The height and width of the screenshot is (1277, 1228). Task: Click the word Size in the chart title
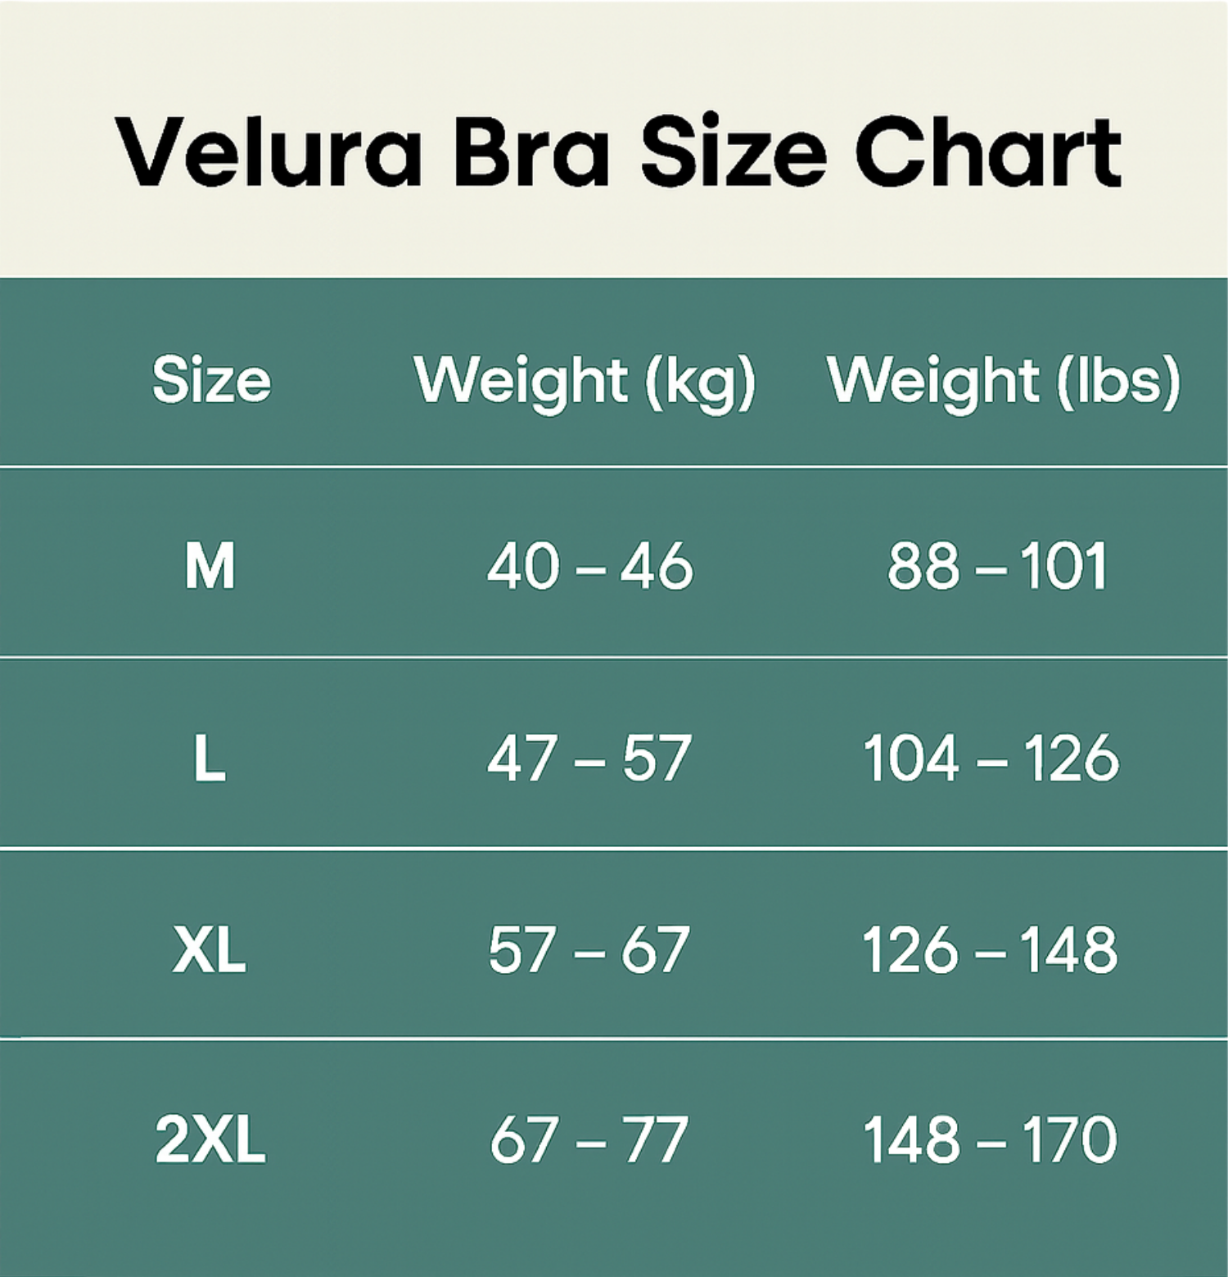(733, 152)
